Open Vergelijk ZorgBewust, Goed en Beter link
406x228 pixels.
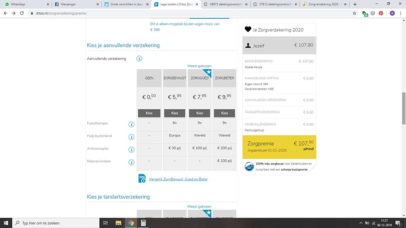178,179
